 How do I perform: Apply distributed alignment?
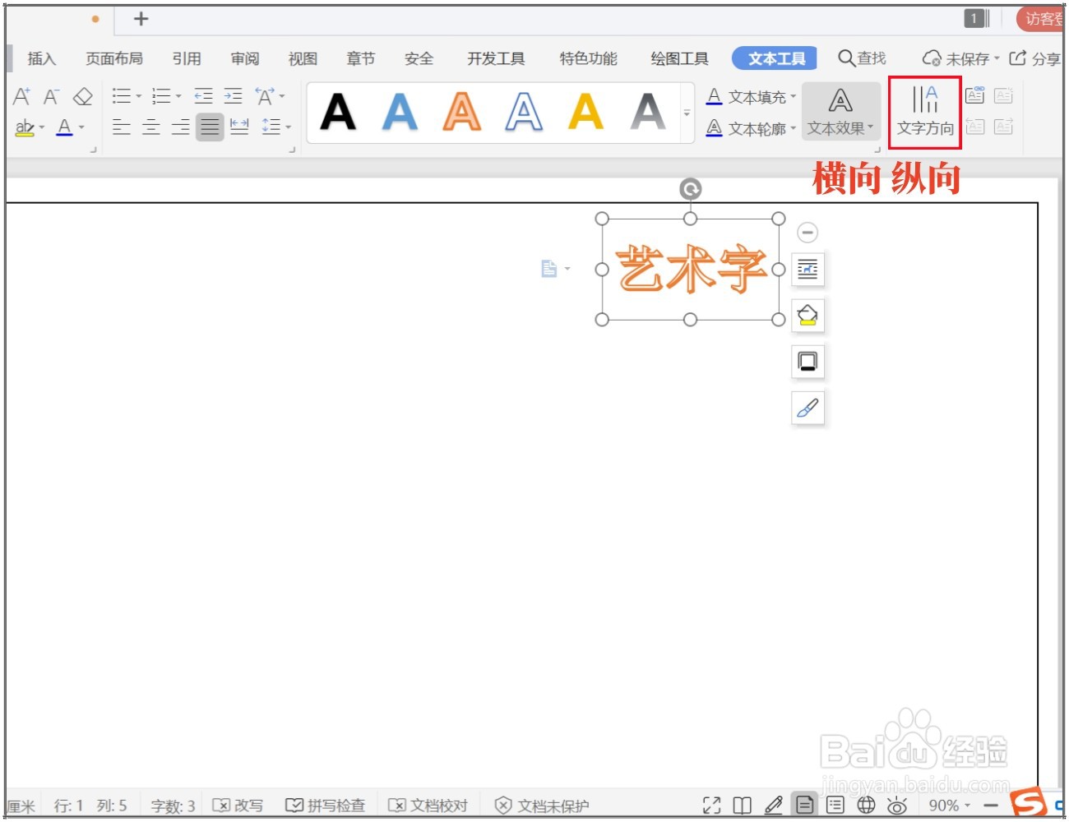(239, 127)
